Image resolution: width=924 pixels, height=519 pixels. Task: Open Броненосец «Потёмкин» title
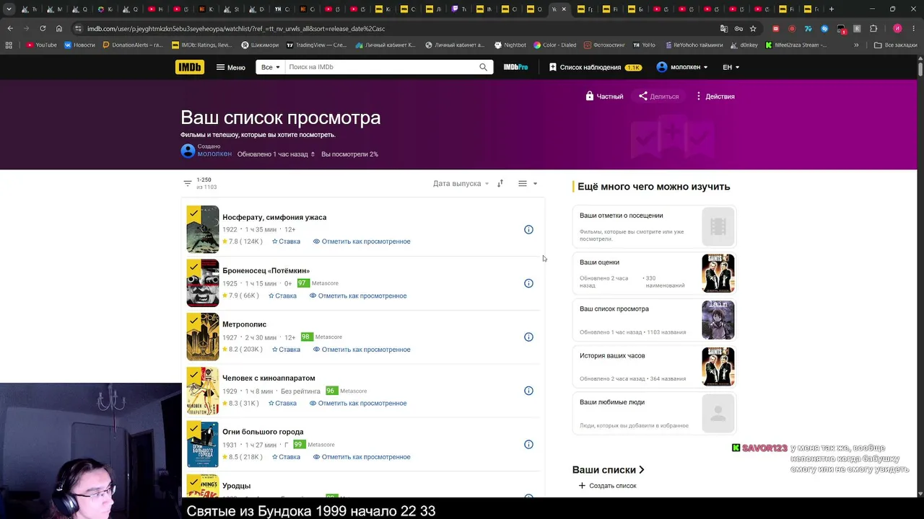click(266, 271)
